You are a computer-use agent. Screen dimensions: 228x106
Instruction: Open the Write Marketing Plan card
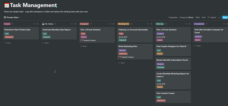tap(135, 52)
